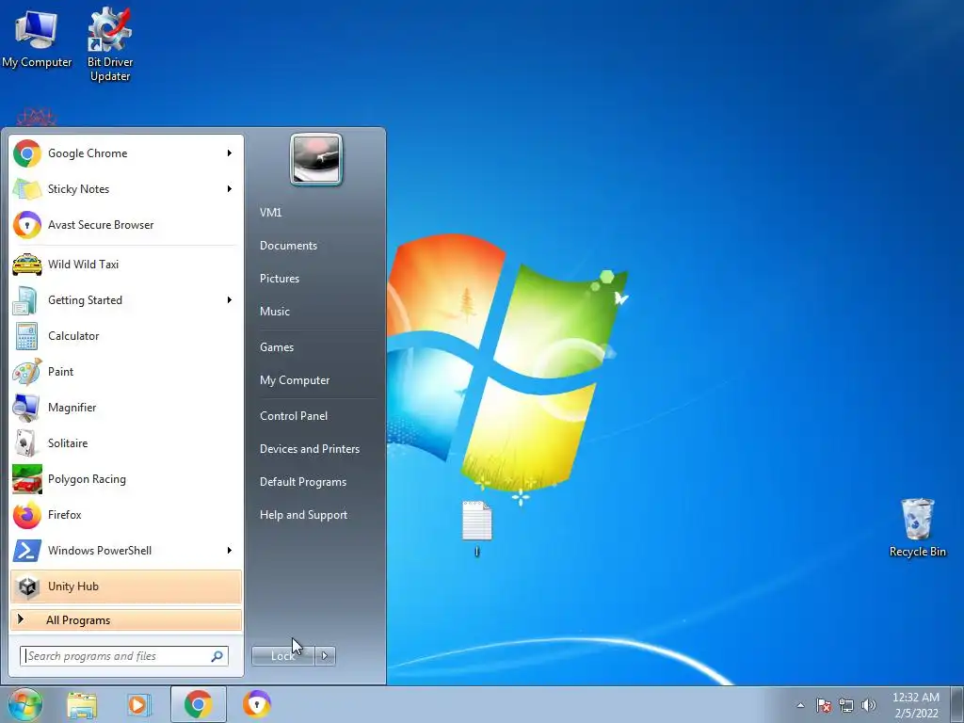Open Games folder link
964x723 pixels.
pos(277,347)
